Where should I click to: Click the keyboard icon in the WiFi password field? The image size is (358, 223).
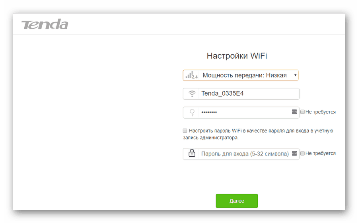click(x=294, y=112)
